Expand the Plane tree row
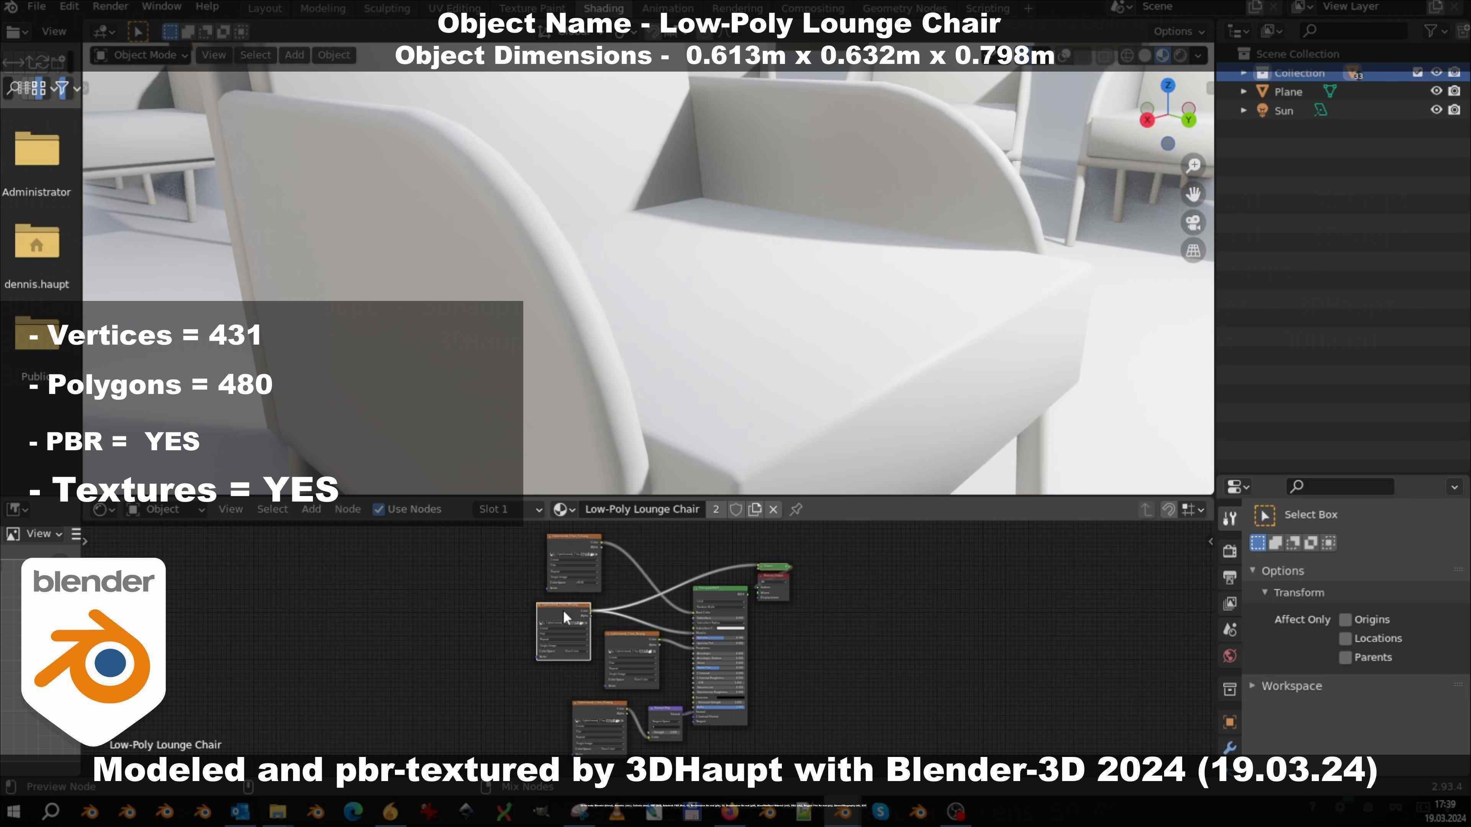Image resolution: width=1471 pixels, height=827 pixels. click(x=1244, y=92)
